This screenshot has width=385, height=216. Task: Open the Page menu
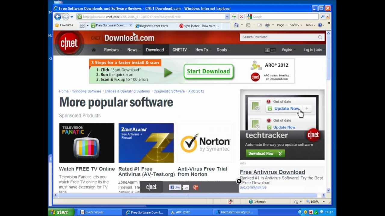pos(282,25)
